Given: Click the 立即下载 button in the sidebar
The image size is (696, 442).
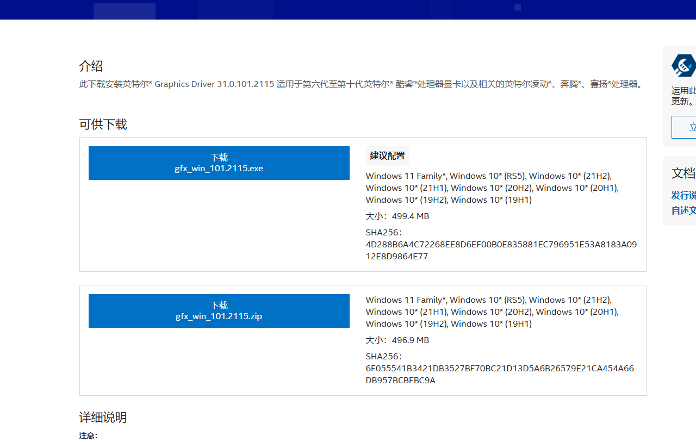Looking at the screenshot, I should coord(691,127).
